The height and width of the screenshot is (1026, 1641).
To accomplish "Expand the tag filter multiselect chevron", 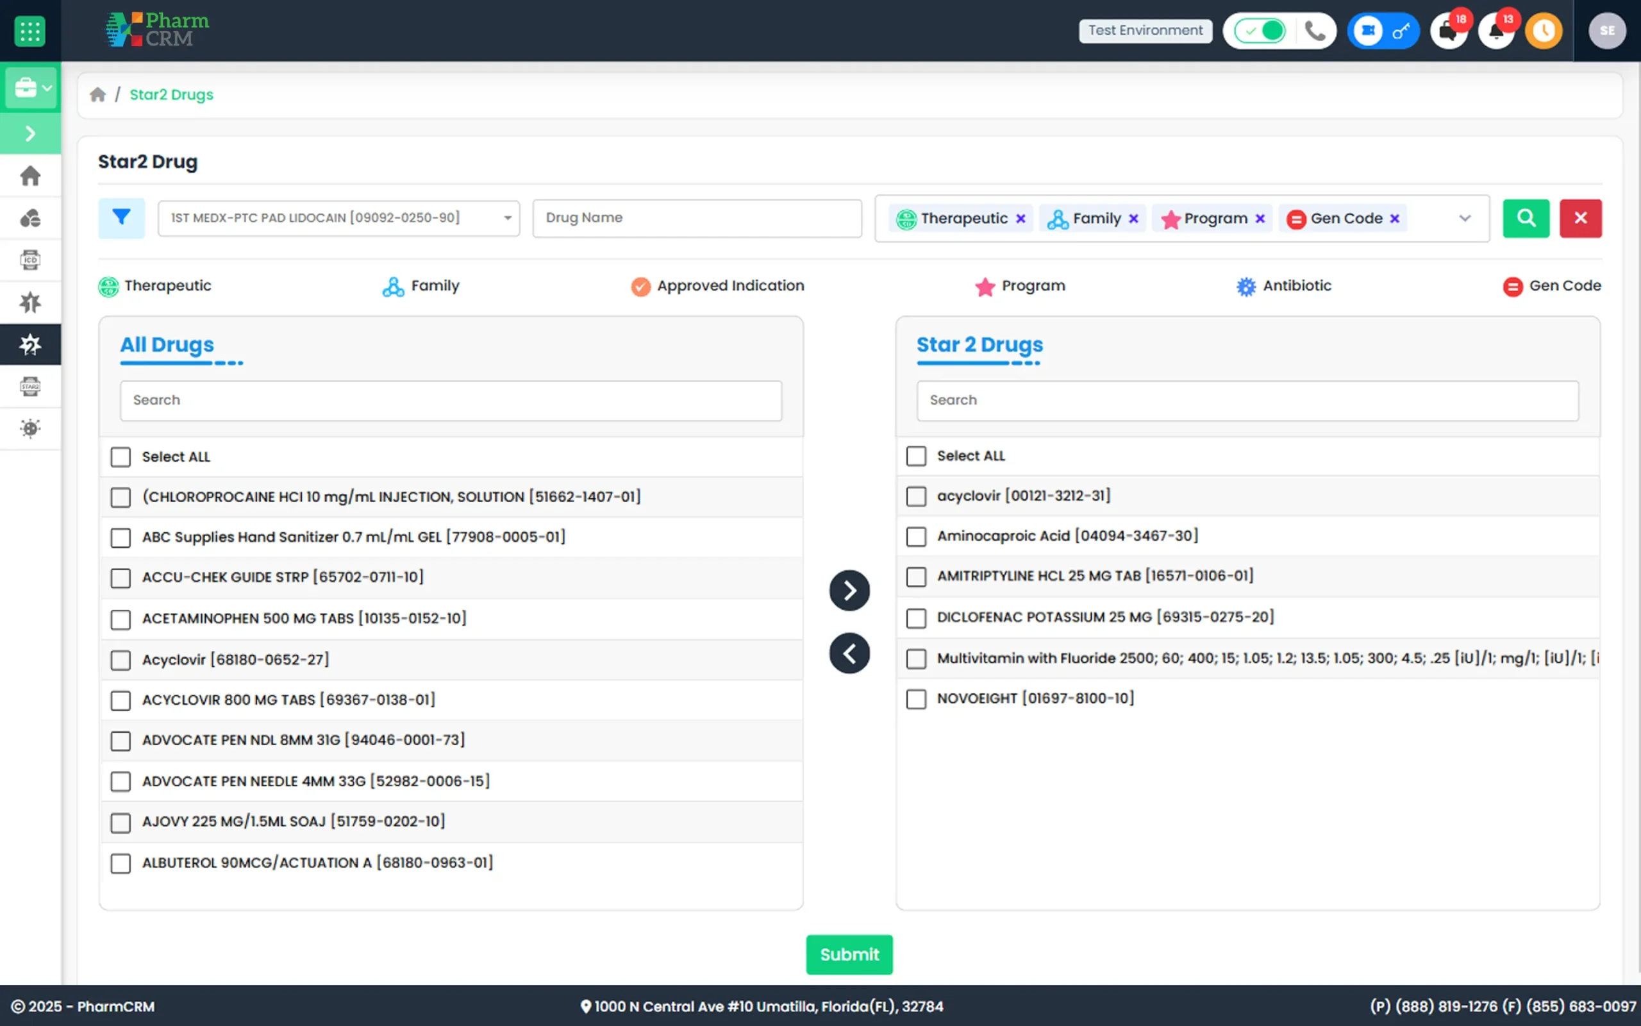I will point(1465,219).
